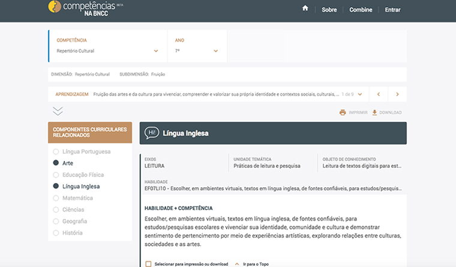Viewport: 456px width, 267px height.
Task: Click Ir para o Topo link
Action: click(256, 264)
